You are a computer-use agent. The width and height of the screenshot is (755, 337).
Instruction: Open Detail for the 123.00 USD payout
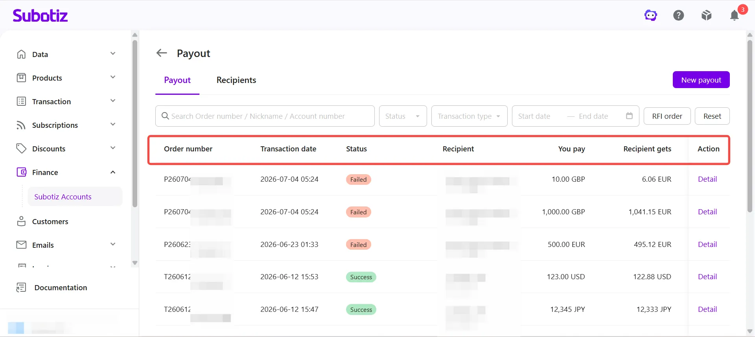(x=707, y=277)
